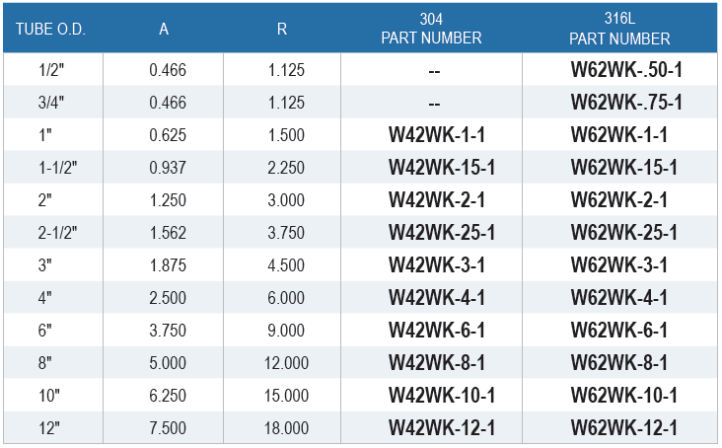Select part number W42WK-25-1

click(442, 233)
